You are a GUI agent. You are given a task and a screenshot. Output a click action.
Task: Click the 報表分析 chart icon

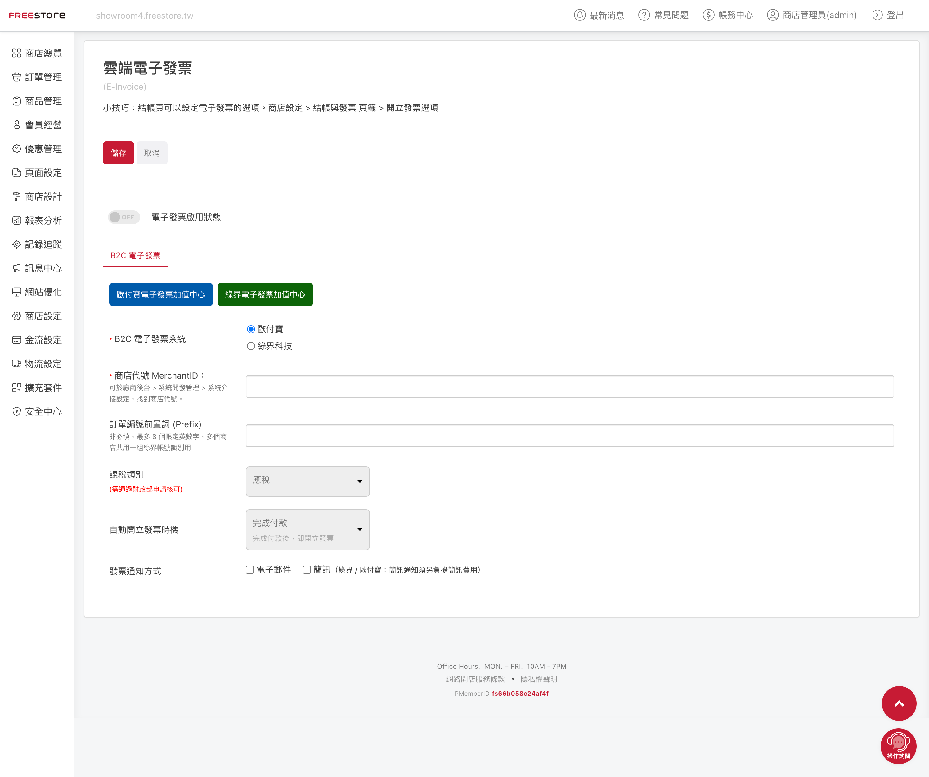coord(16,220)
